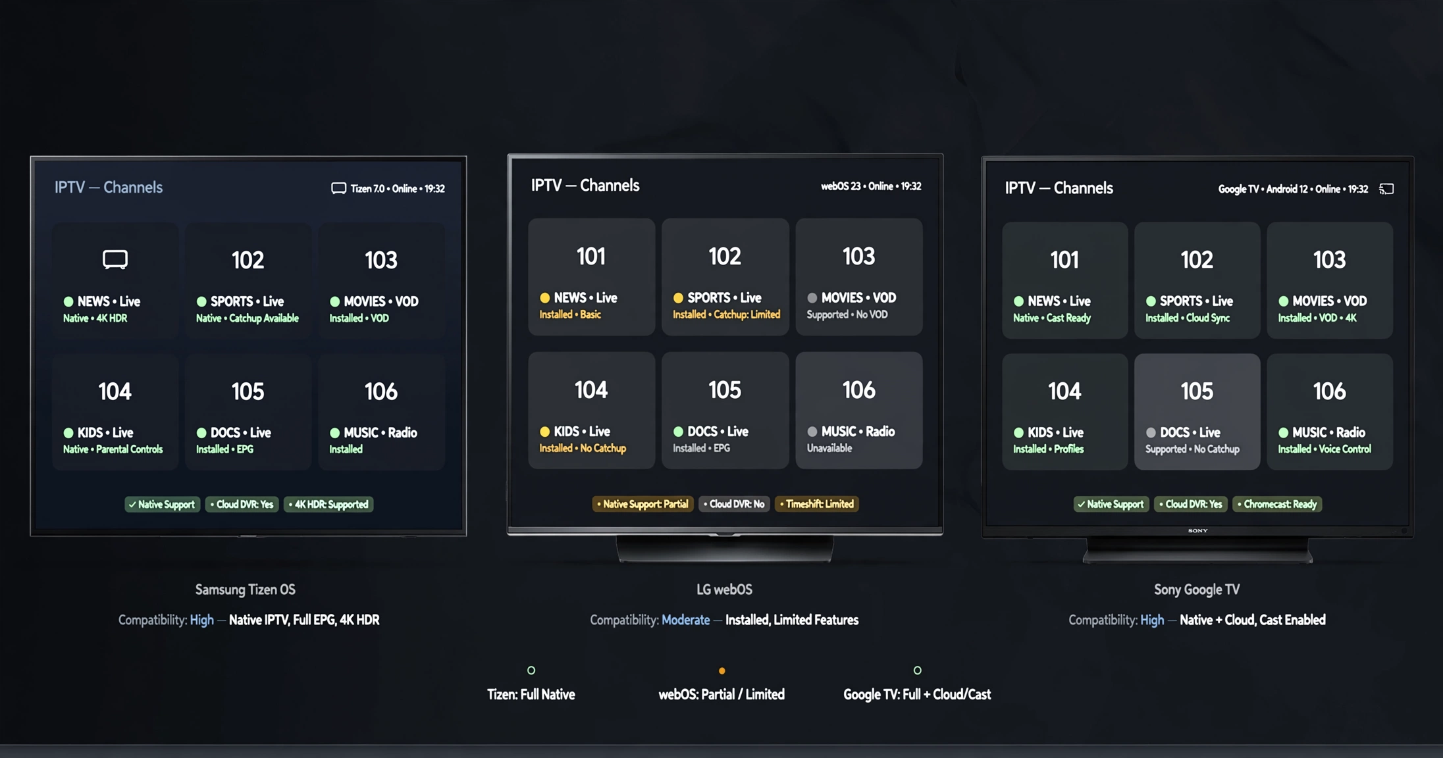Click the Native Support badge on the Sony TV
The height and width of the screenshot is (758, 1443).
(x=1111, y=505)
